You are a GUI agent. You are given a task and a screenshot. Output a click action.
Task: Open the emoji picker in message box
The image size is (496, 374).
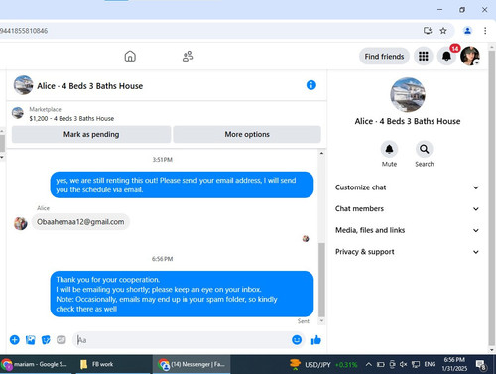(297, 340)
